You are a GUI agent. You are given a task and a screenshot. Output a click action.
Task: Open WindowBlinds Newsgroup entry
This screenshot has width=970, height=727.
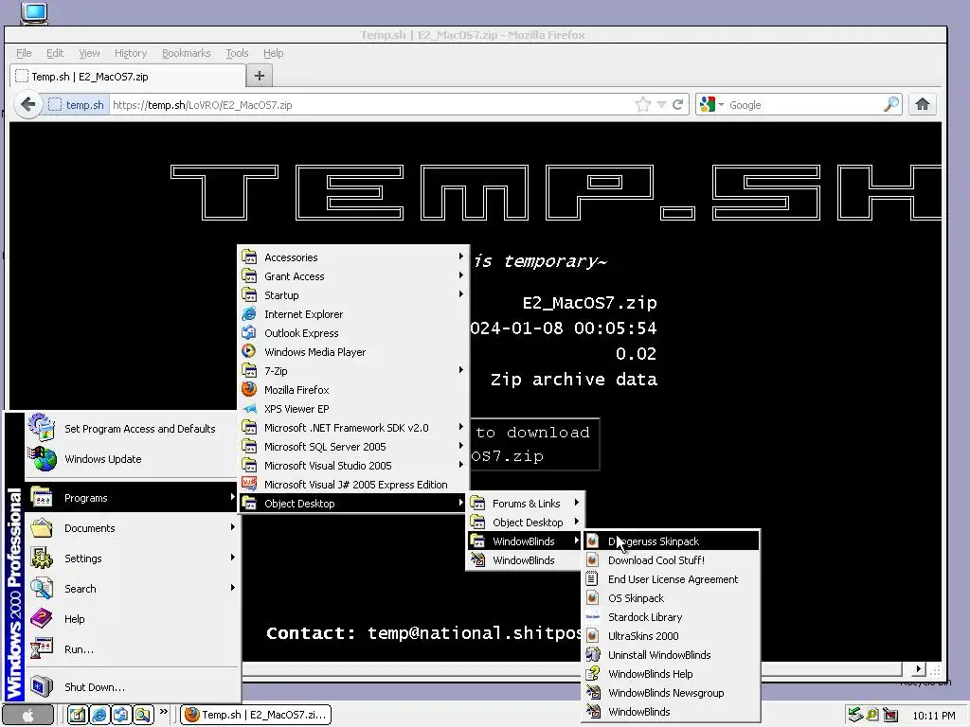pyautogui.click(x=672, y=693)
